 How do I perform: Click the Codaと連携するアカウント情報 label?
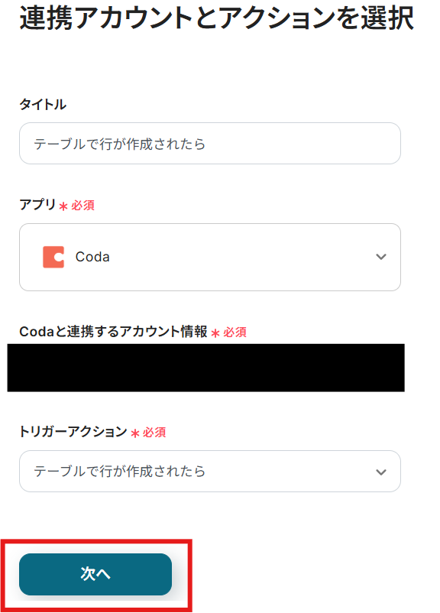click(113, 332)
